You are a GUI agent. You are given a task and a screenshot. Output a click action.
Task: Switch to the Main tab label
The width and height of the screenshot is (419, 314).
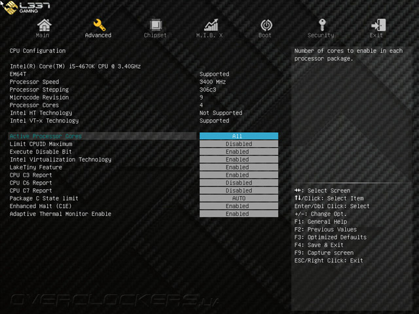click(x=43, y=35)
